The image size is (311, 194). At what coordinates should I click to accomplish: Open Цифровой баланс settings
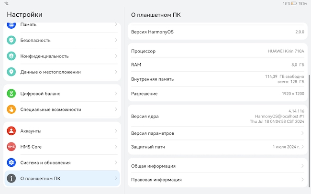click(x=62, y=94)
